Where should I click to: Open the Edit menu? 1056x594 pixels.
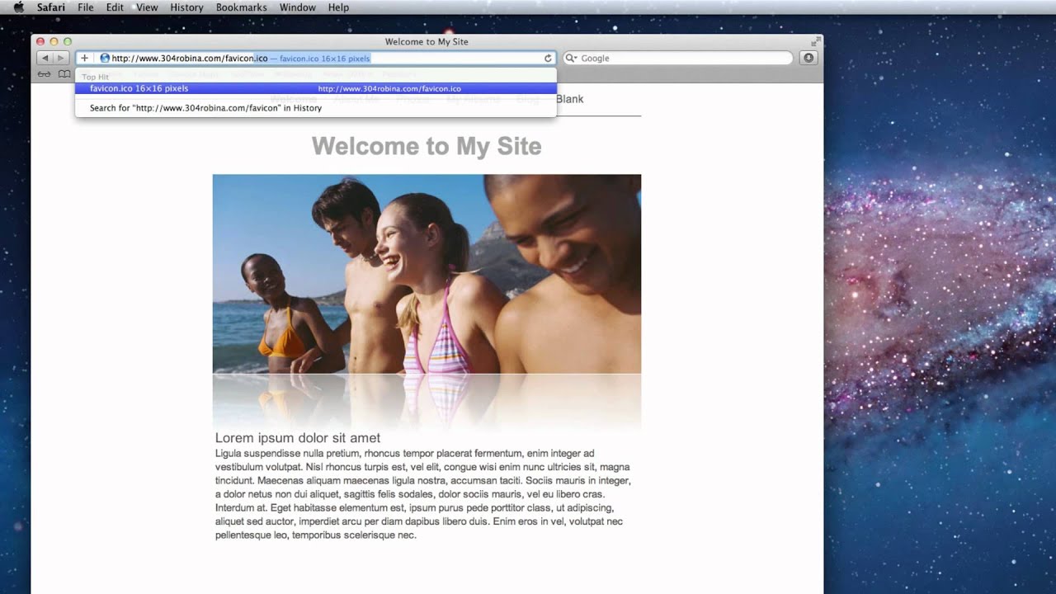pos(115,7)
